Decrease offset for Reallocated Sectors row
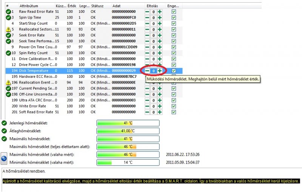302x192 pixels. click(x=147, y=29)
